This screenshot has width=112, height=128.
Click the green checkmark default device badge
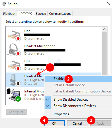18,99
